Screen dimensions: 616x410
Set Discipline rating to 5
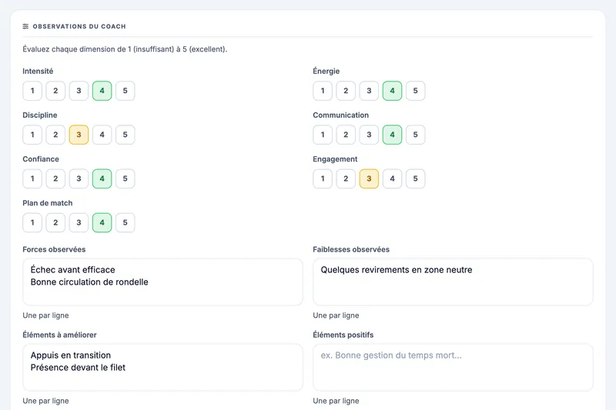tap(125, 135)
